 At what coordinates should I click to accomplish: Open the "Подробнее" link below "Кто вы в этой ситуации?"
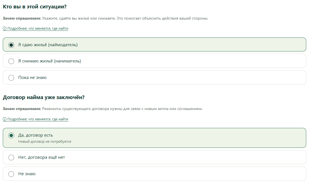35,29
